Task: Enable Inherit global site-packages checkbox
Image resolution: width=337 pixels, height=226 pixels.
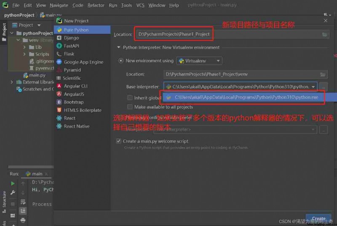Action: pos(130,98)
